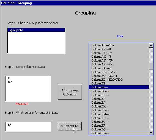The image size is (156, 140).
Task: Choose ColumnAX---Y from Data list
Action: click(119, 57)
